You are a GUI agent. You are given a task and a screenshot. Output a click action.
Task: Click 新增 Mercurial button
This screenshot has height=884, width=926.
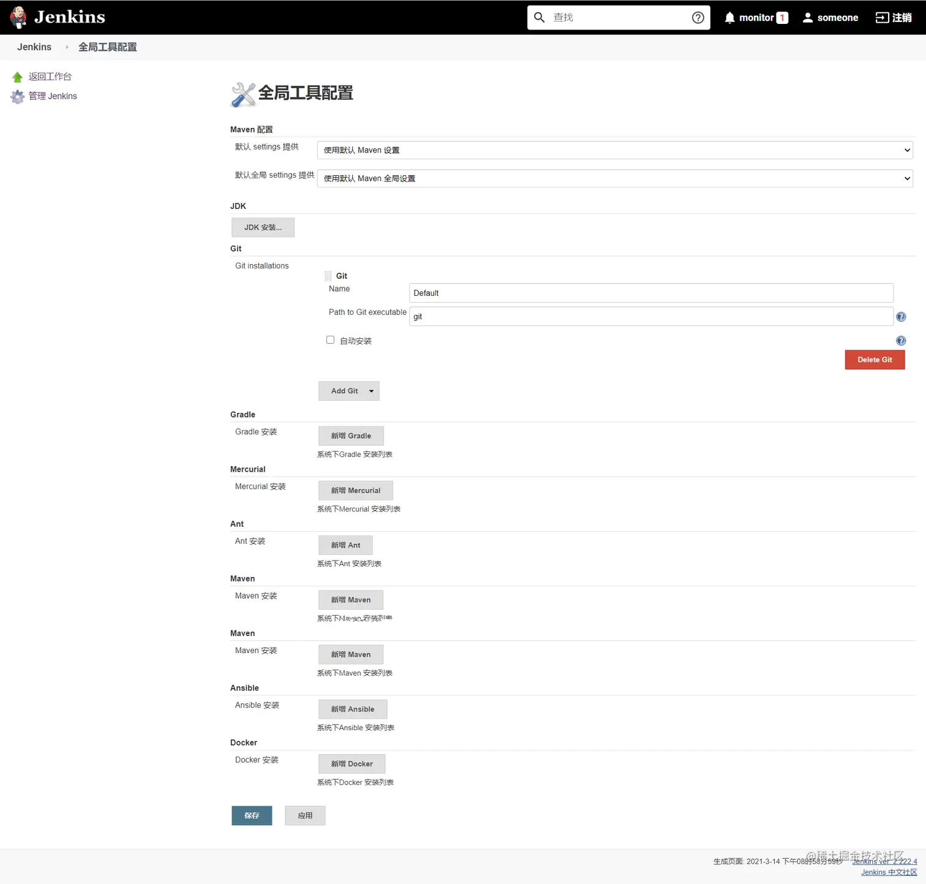[356, 491]
